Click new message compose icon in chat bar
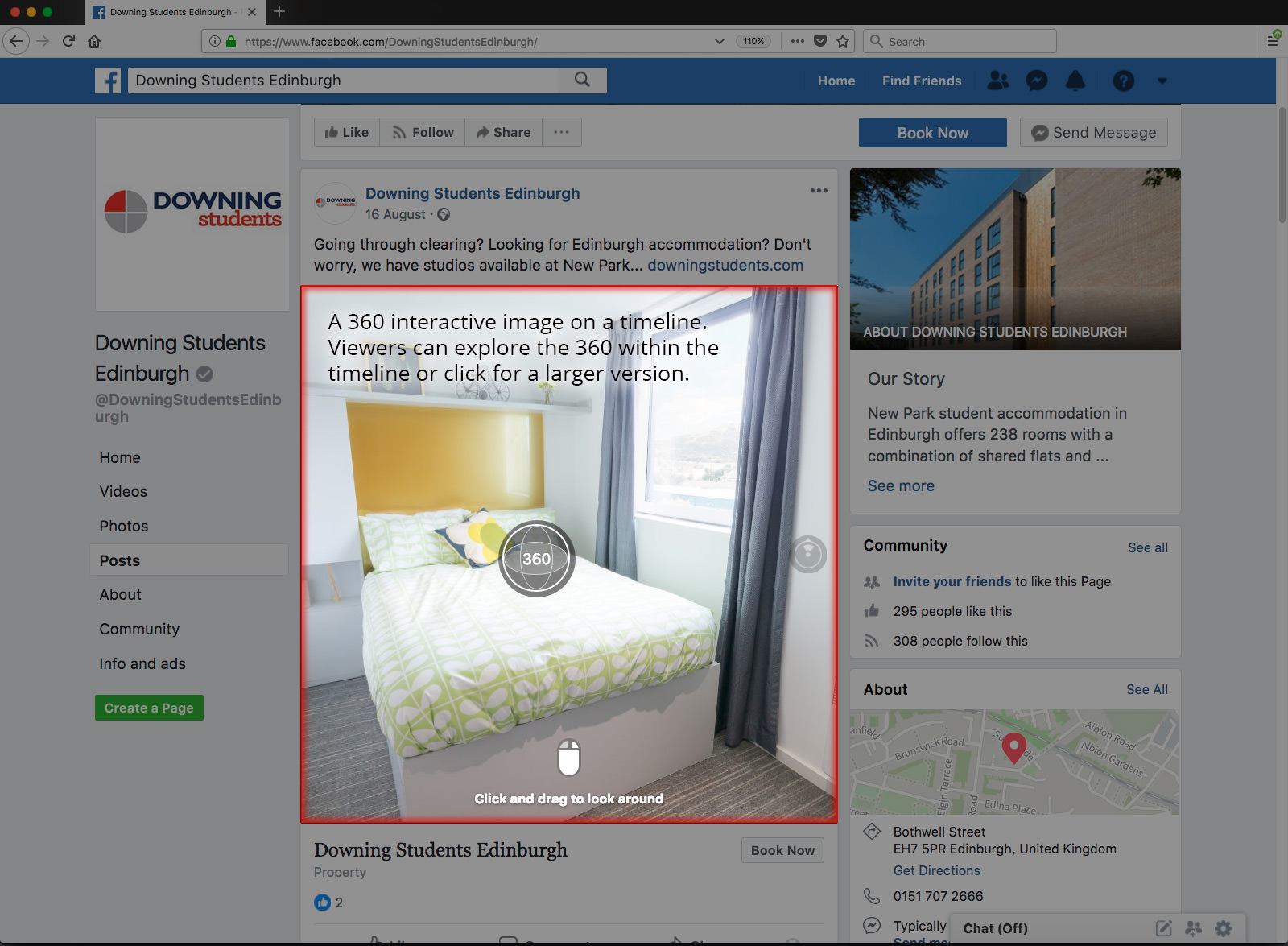The height and width of the screenshot is (946, 1288). click(x=1163, y=928)
